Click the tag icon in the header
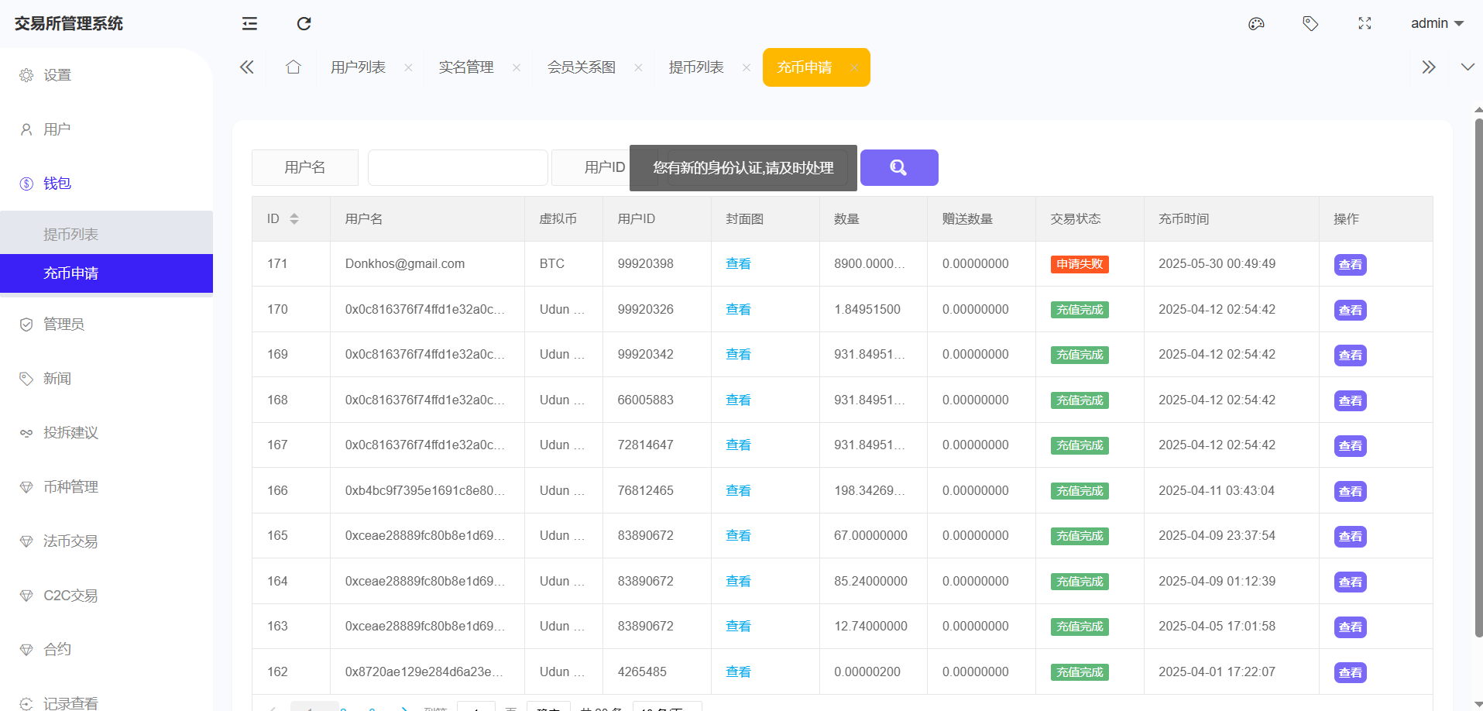Screen dimensions: 1483x711 click(x=1310, y=24)
